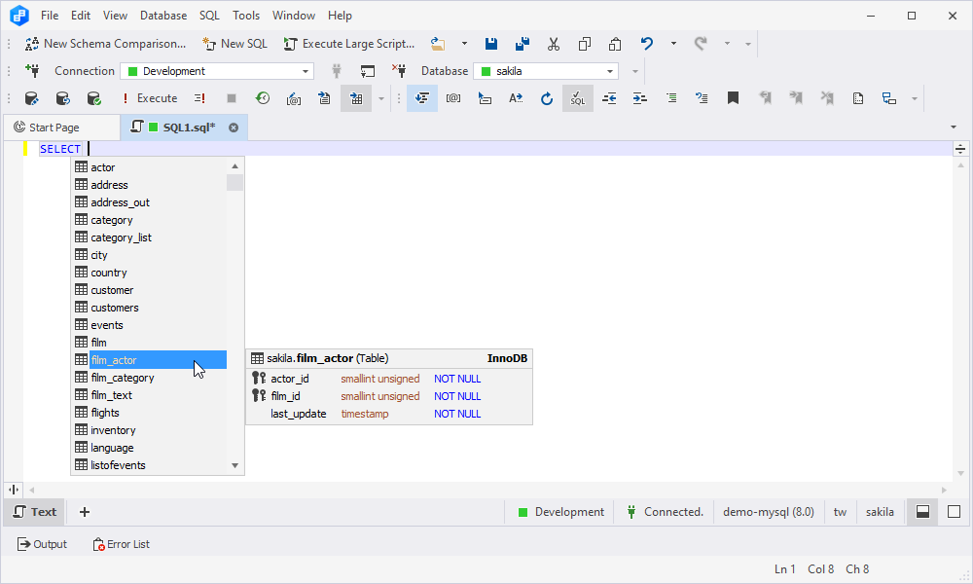Click the Save All icon

click(x=523, y=44)
